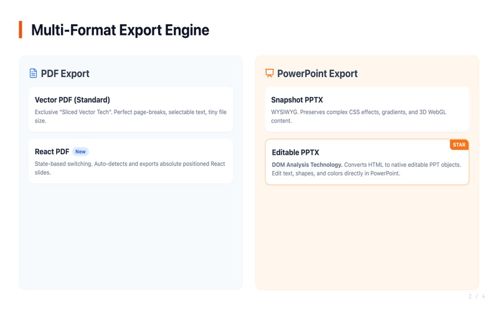Click the Editable PPTX heading text
The width and height of the screenshot is (498, 311).
click(x=295, y=152)
